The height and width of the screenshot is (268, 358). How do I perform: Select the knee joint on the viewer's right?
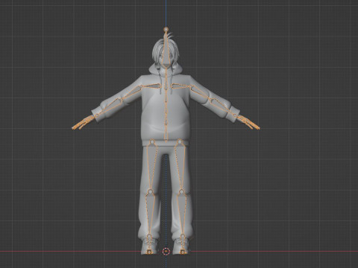tap(182, 192)
